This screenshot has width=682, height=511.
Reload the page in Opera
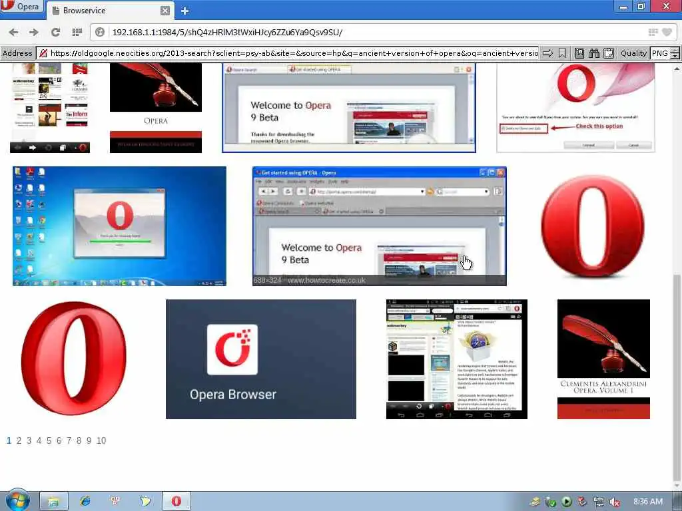[x=55, y=32]
